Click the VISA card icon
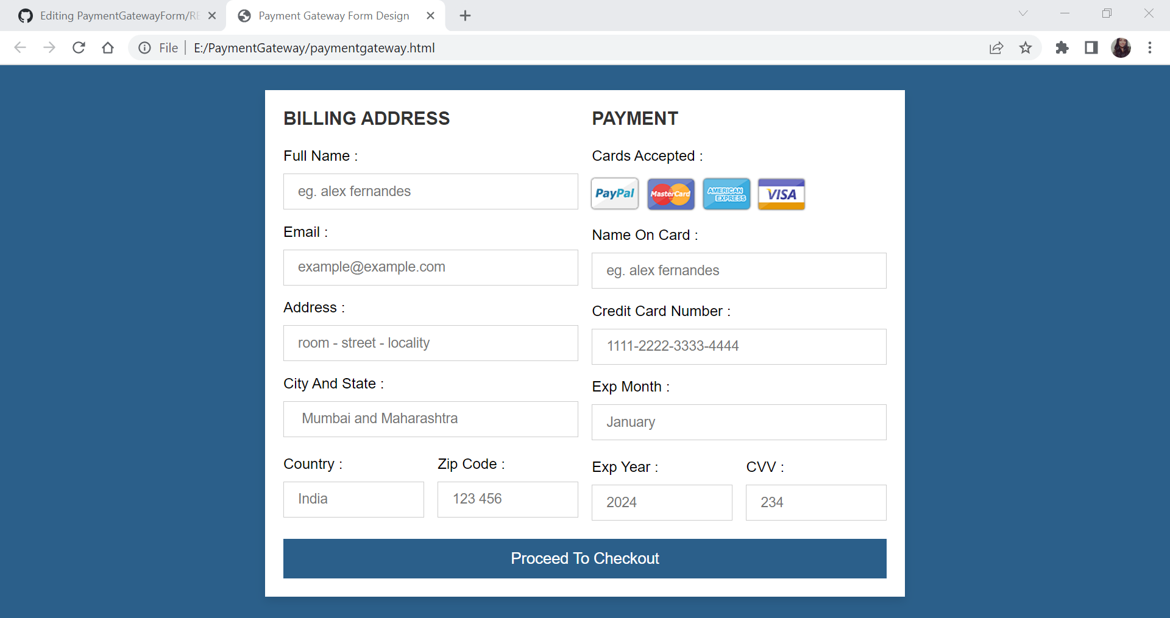Image resolution: width=1170 pixels, height=618 pixels. 781,194
